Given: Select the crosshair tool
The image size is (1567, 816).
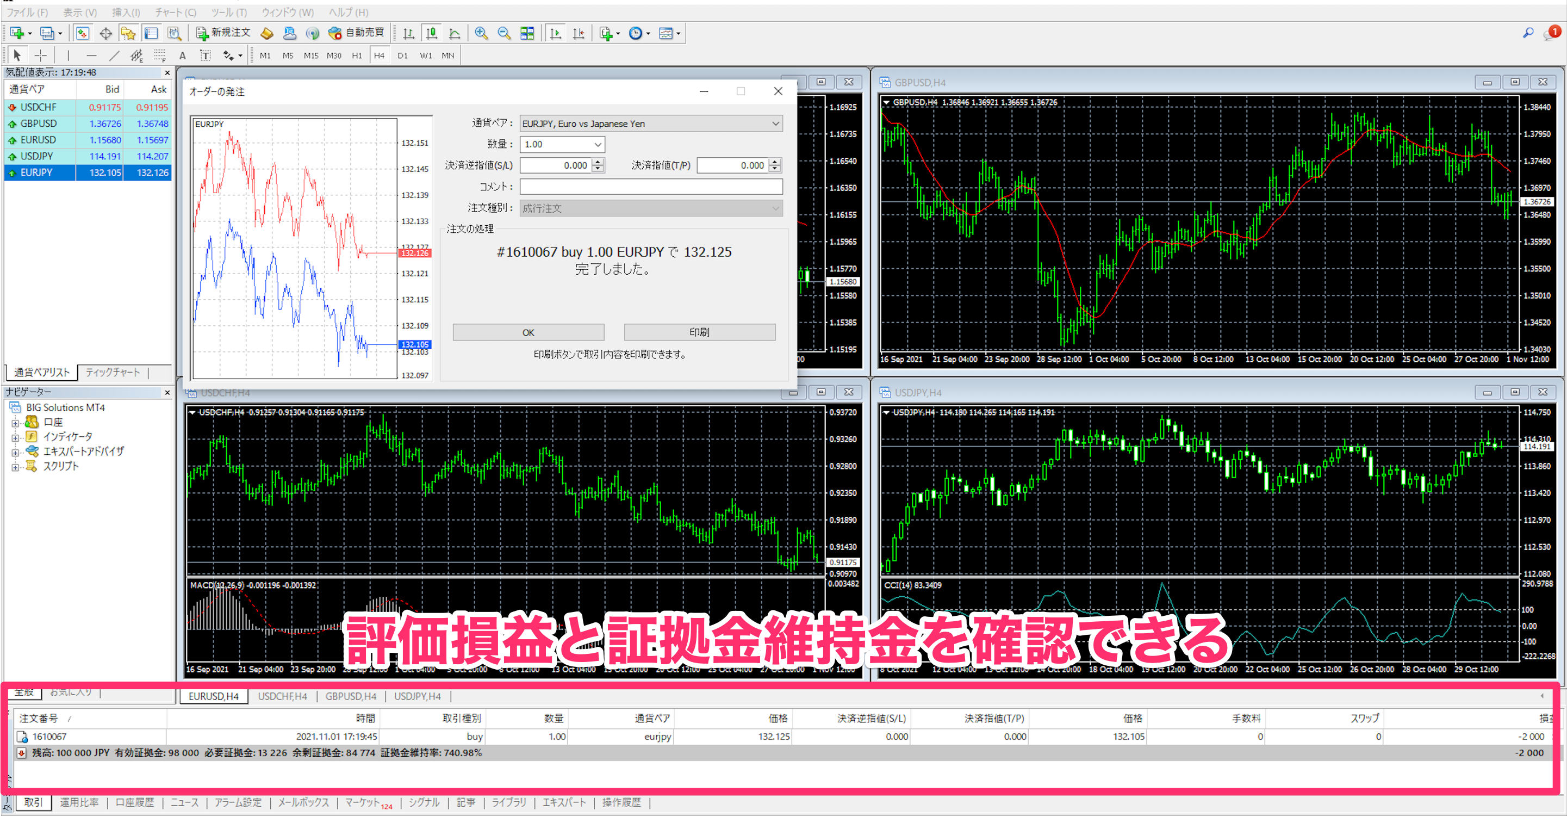Looking at the screenshot, I should point(40,55).
